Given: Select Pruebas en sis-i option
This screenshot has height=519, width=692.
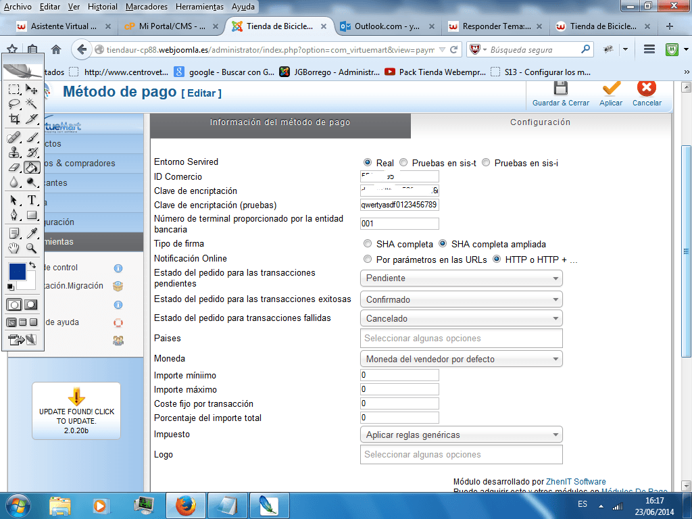Looking at the screenshot, I should click(x=486, y=162).
